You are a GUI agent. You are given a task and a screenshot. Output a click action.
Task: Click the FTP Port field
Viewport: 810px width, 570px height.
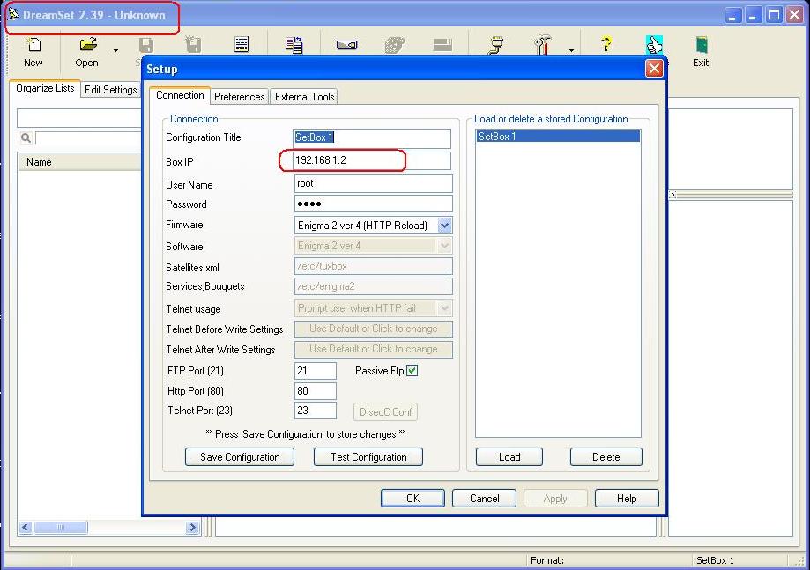pos(316,371)
